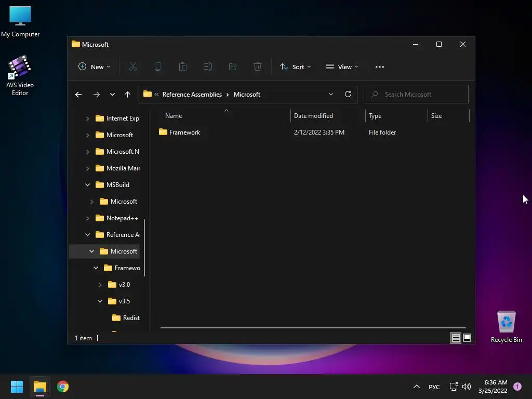Collapse the MSBuild tree folder
The width and height of the screenshot is (532, 399).
click(87, 185)
